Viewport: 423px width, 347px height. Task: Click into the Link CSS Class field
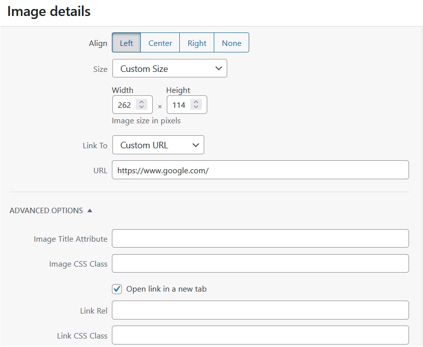tap(260, 336)
